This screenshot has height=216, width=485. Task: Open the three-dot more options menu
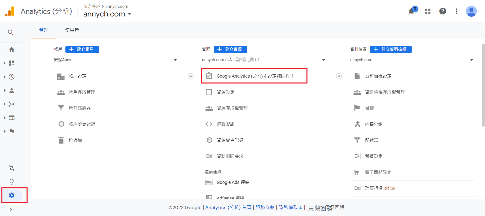click(x=456, y=11)
